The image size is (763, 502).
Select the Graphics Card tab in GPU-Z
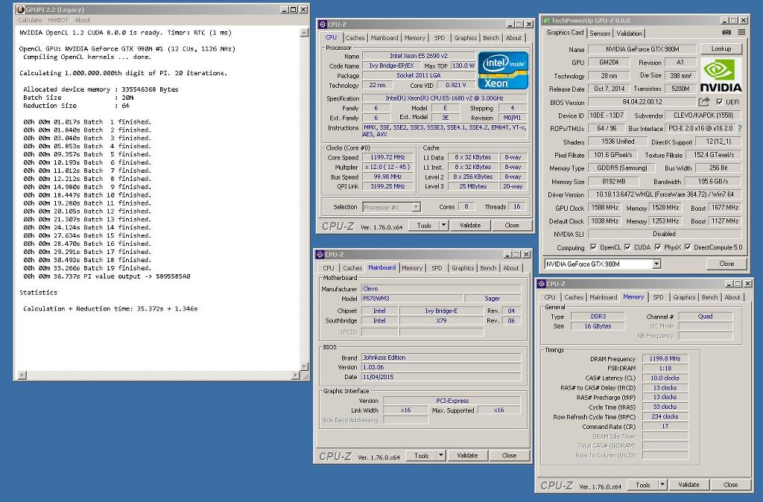565,33
